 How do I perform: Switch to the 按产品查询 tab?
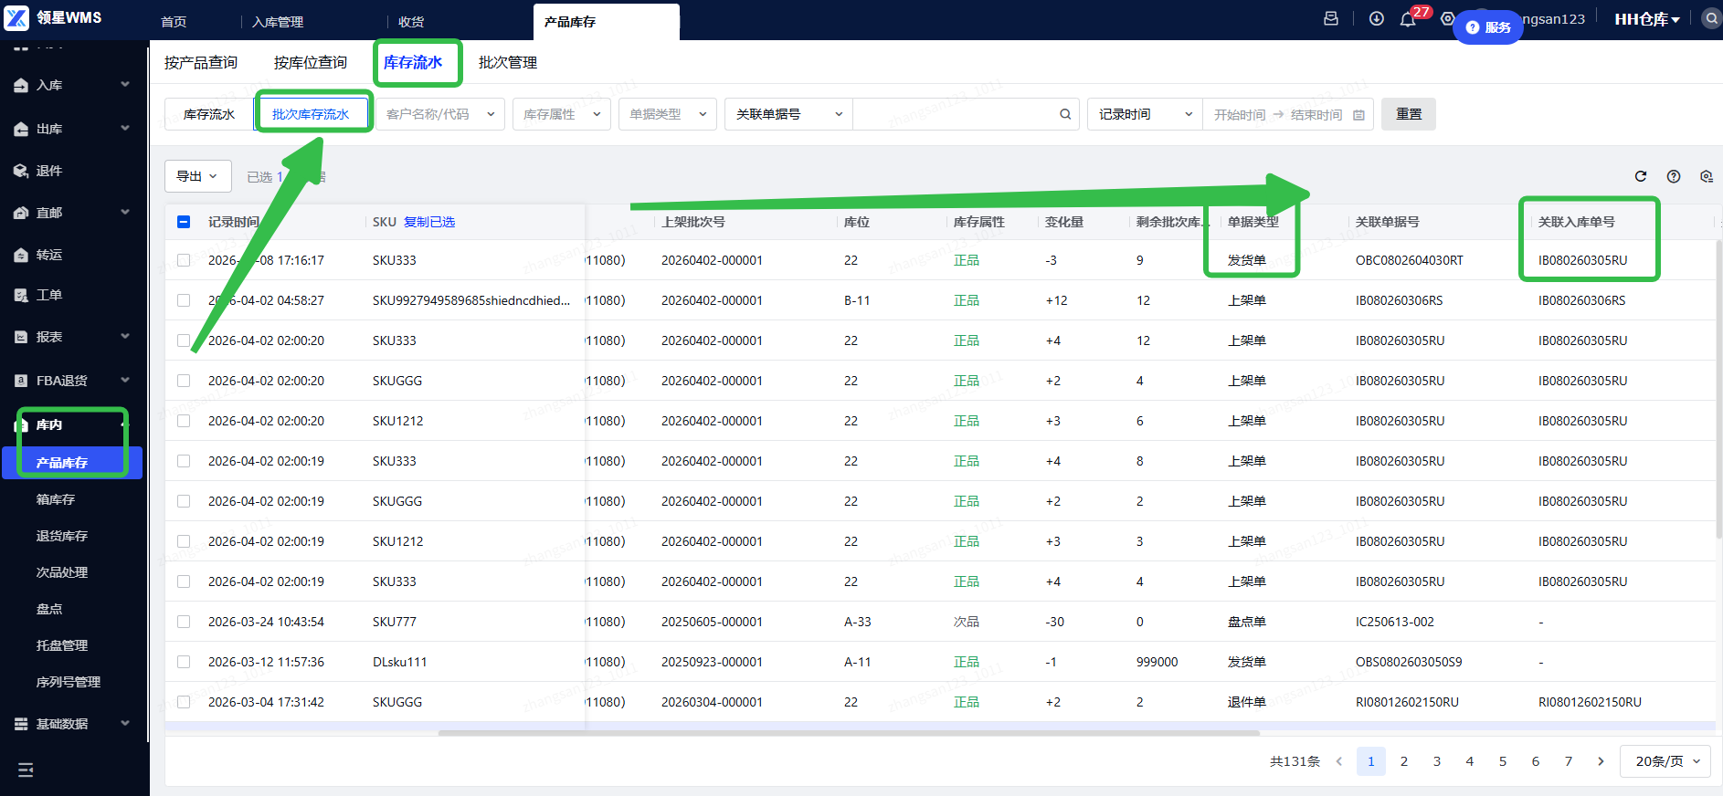pyautogui.click(x=201, y=62)
